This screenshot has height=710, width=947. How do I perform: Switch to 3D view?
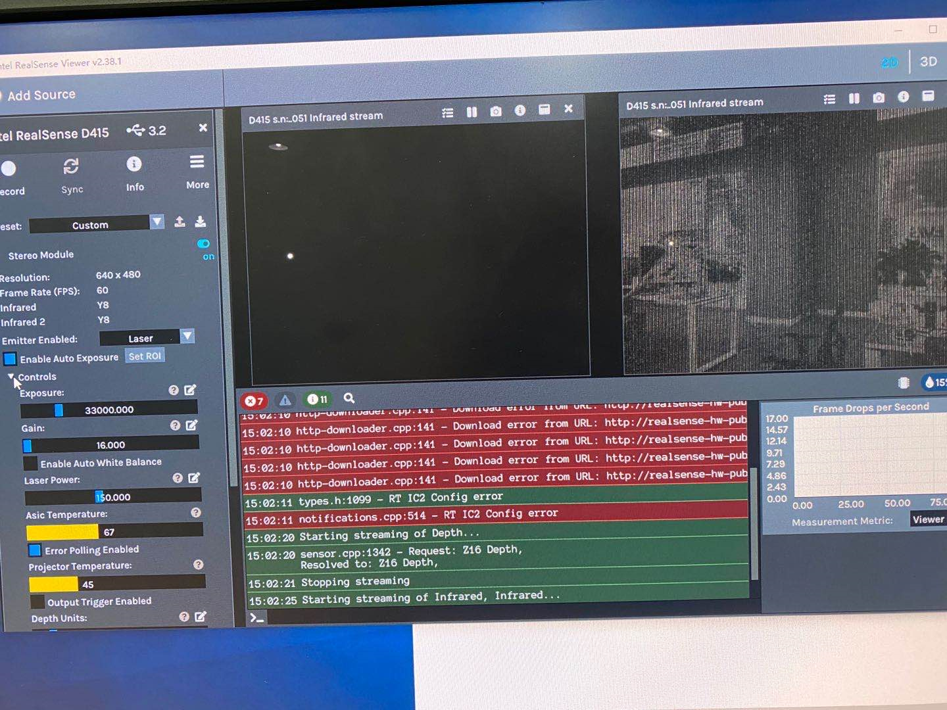pos(928,62)
